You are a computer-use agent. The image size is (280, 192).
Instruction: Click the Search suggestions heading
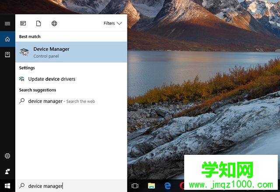(x=38, y=90)
